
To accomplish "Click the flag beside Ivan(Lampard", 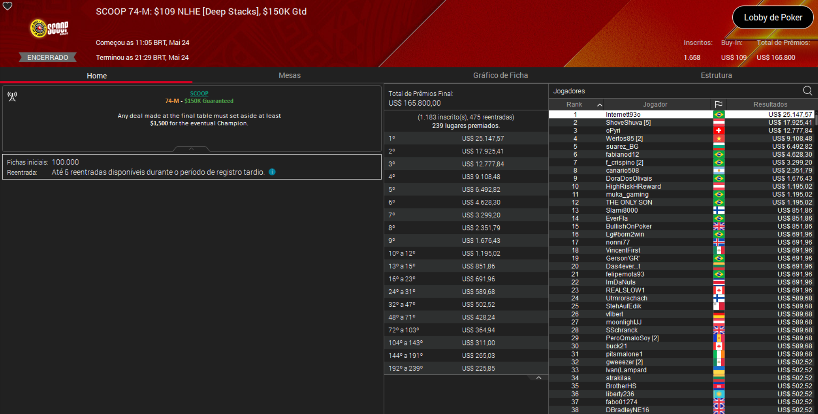I will tap(719, 370).
